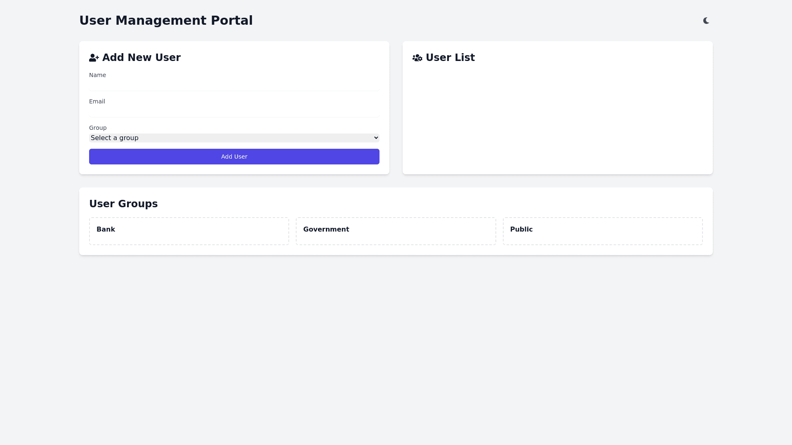This screenshot has height=445, width=792.
Task: Select the Public group box
Action: [602, 231]
